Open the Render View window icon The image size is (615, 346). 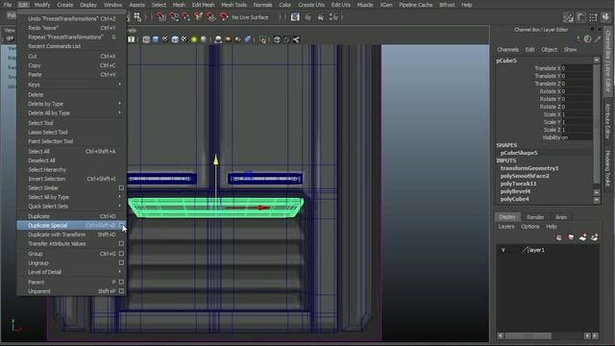[x=295, y=17]
